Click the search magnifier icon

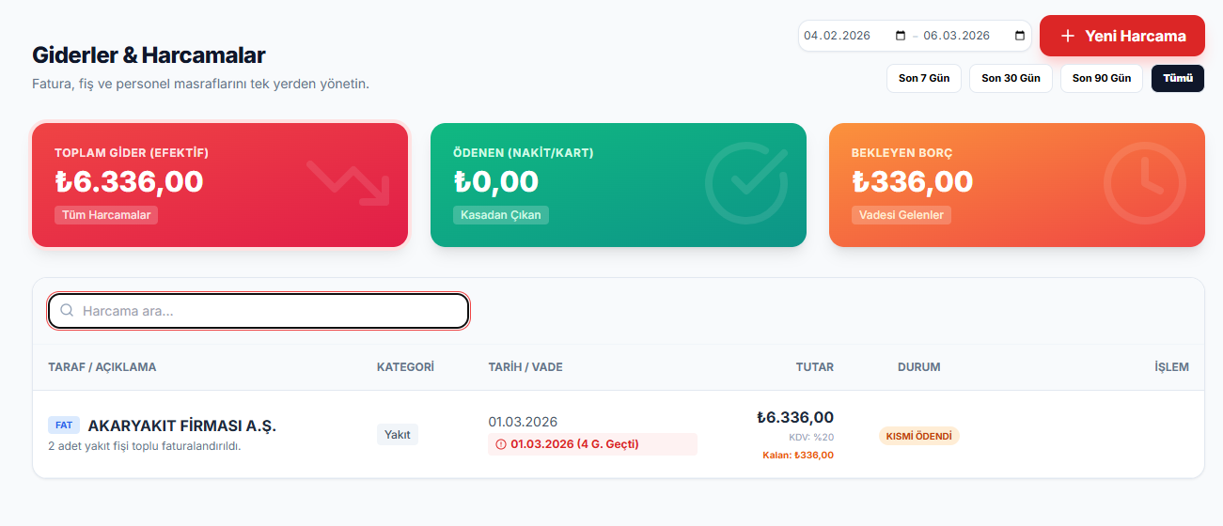point(67,311)
